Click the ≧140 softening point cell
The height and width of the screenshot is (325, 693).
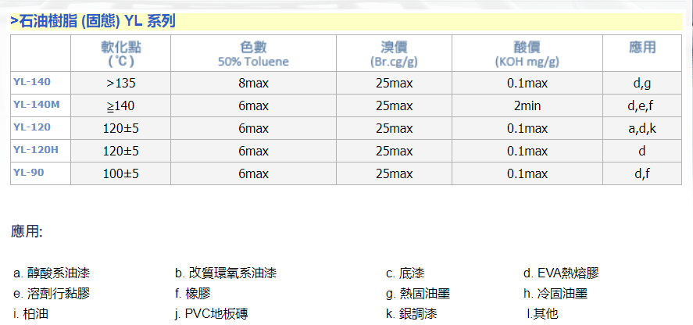coord(120,105)
